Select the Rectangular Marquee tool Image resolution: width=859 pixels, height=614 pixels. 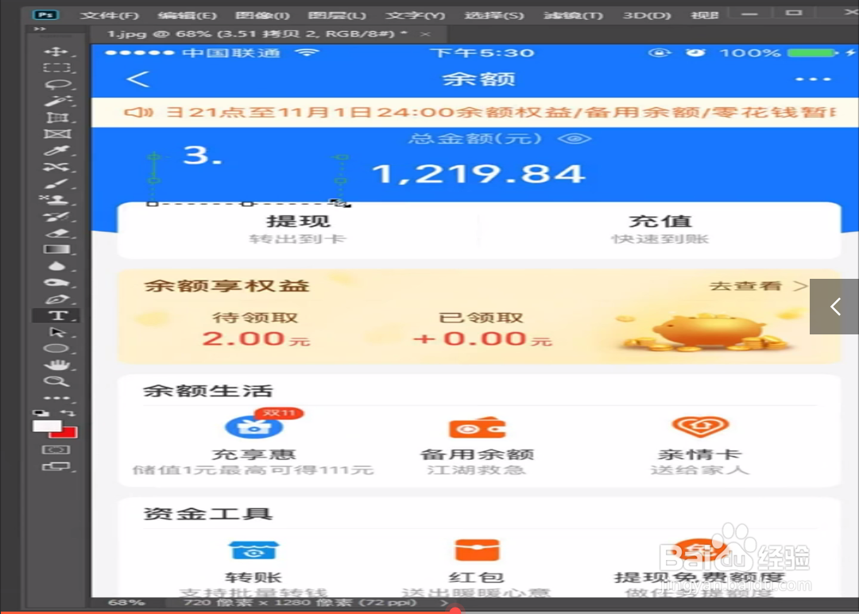click(x=56, y=68)
